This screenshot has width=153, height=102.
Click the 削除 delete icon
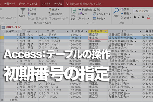[x=80, y=18]
